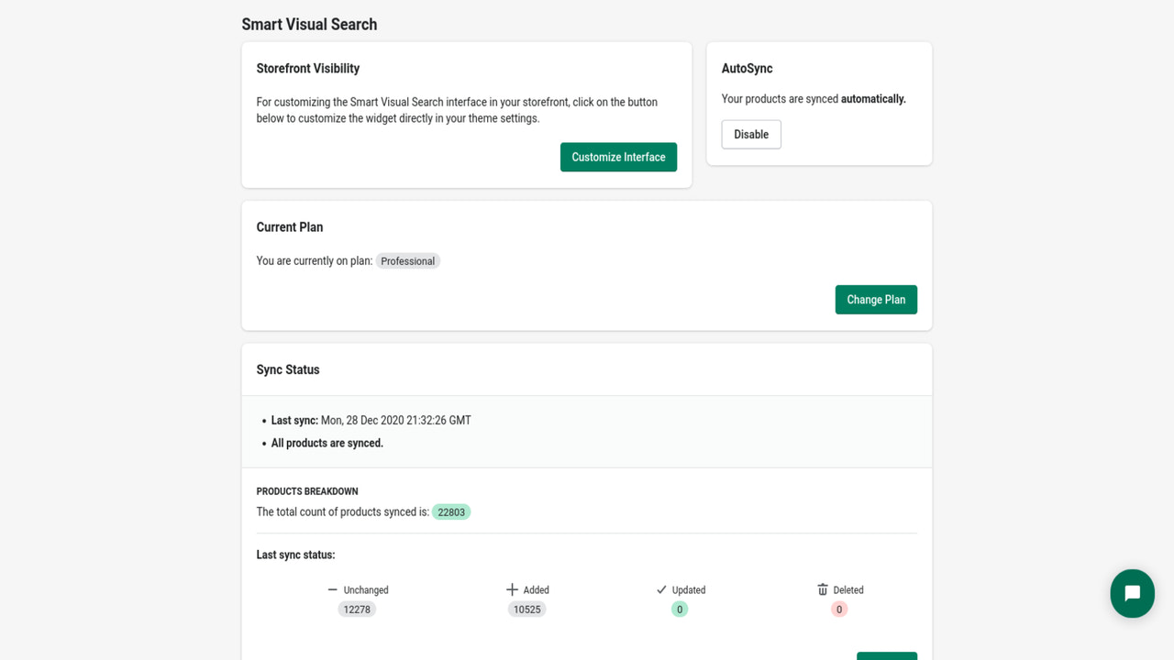Click the 10525 Added counter badge
The image size is (1174, 660).
tap(526, 609)
